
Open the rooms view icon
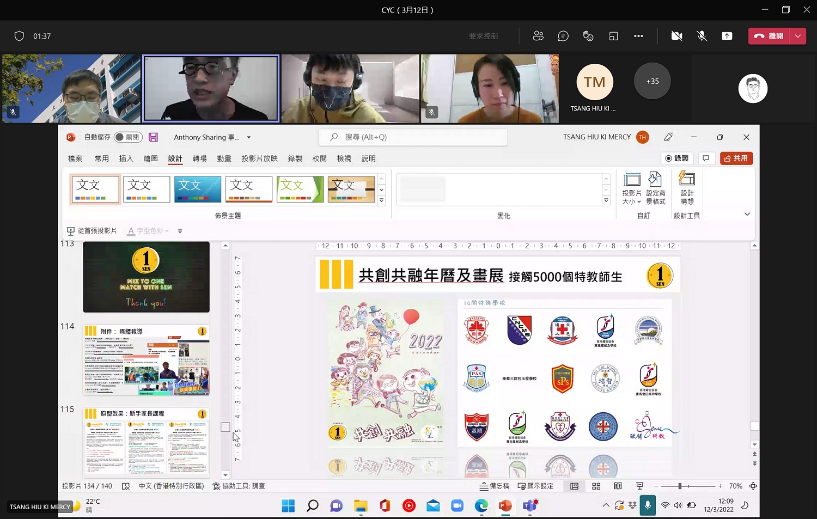pyautogui.click(x=613, y=36)
